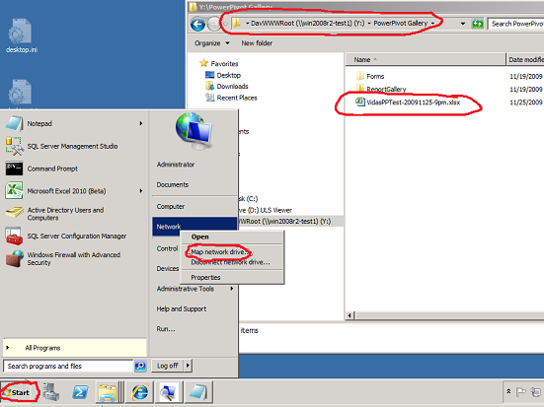Click the Start button on the taskbar
Image resolution: width=544 pixels, height=407 pixels.
pos(20,392)
